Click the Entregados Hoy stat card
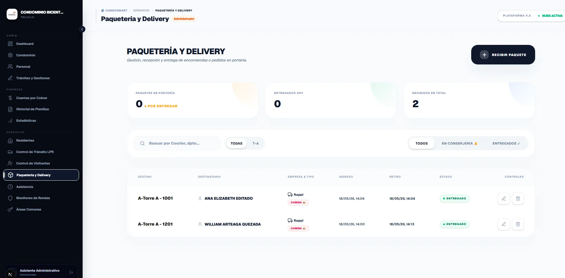Image resolution: width=565 pixels, height=278 pixels. [331, 100]
